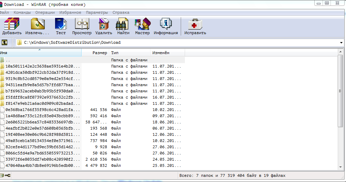Select the folder icon of 94311eafb9e8a5d57b7ffd877baa
346x182 pixels.
pyautogui.click(x=2, y=85)
